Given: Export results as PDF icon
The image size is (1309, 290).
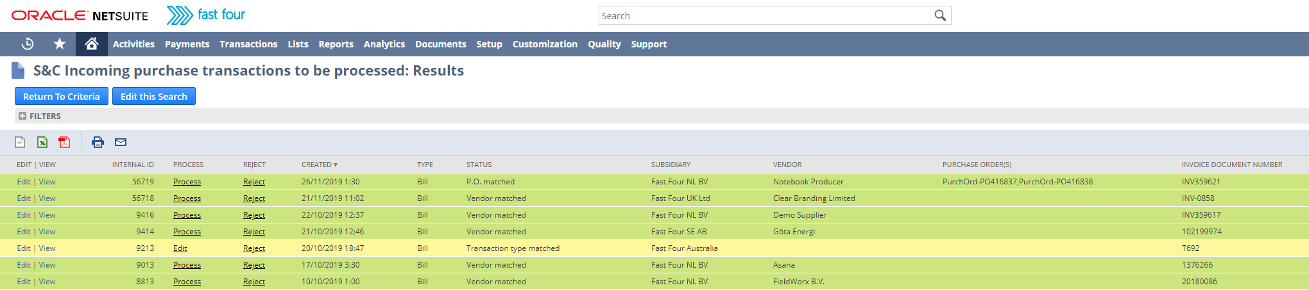Looking at the screenshot, I should pos(64,142).
